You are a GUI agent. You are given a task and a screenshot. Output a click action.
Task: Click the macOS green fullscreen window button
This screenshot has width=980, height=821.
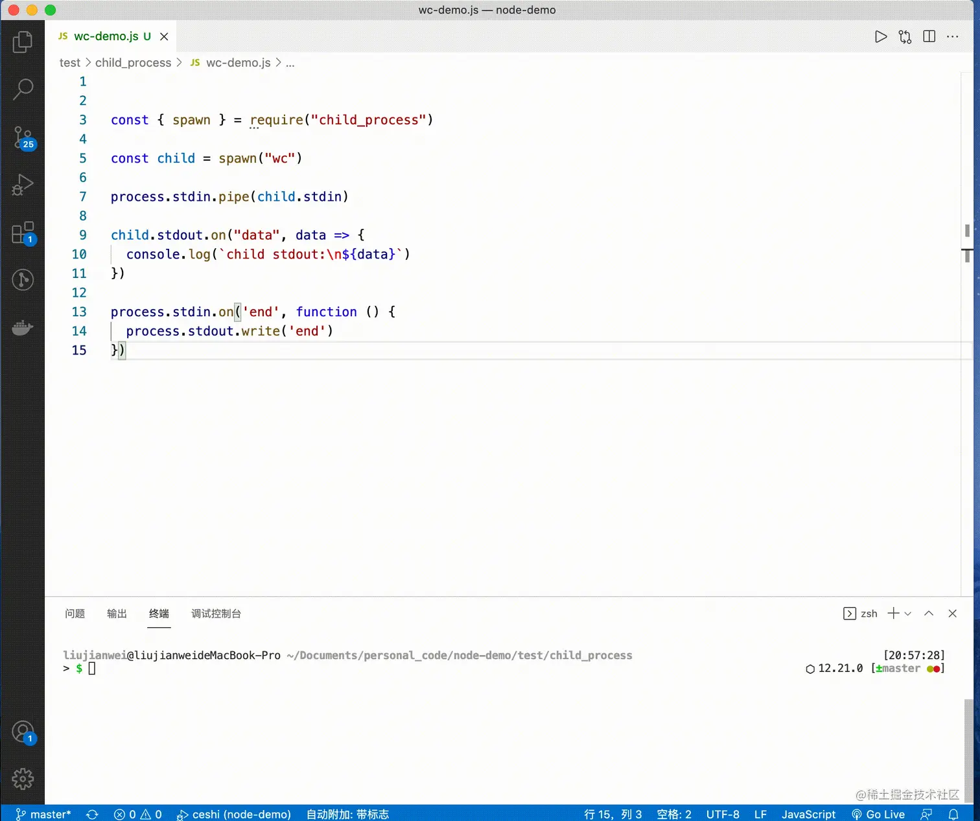(x=50, y=10)
